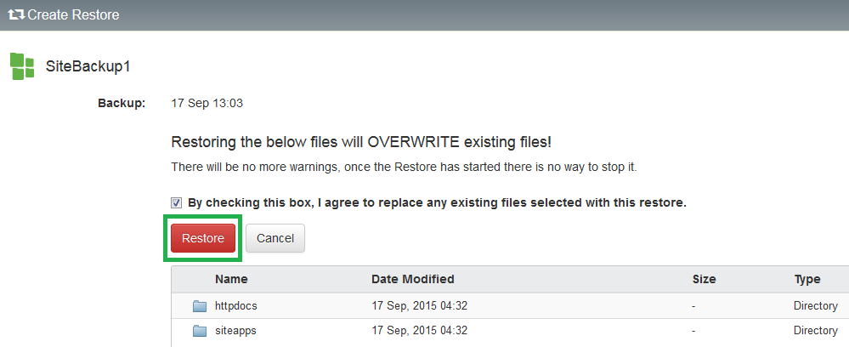Click the Directory type in siteapps row
Screen dimensions: 849x347
click(x=815, y=330)
